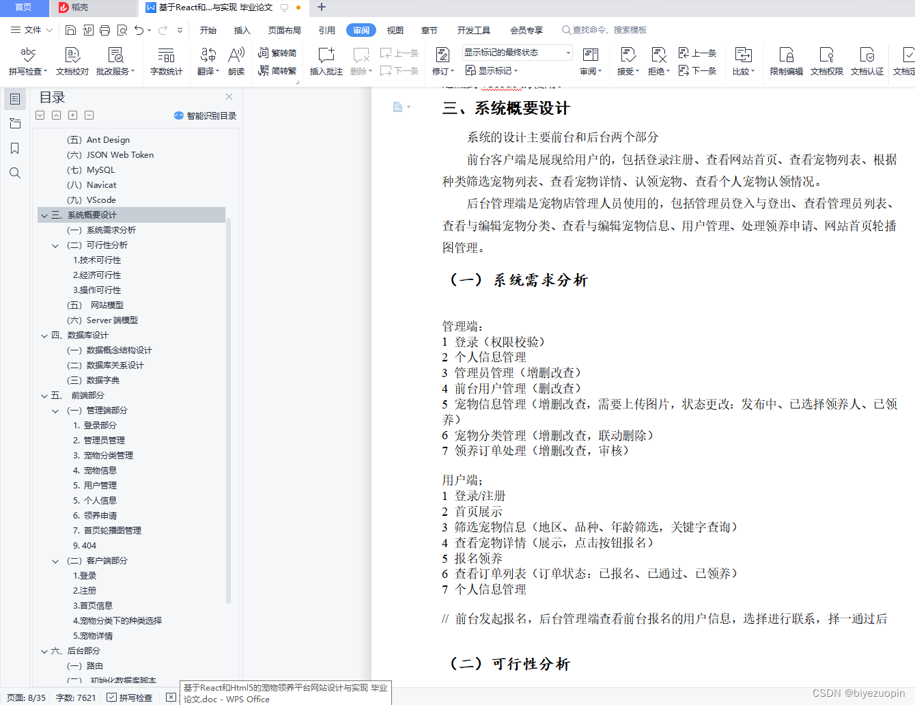915x705 pixels.
Task: Collapse the (二) 客户端部分 tree node
Action: coord(56,561)
